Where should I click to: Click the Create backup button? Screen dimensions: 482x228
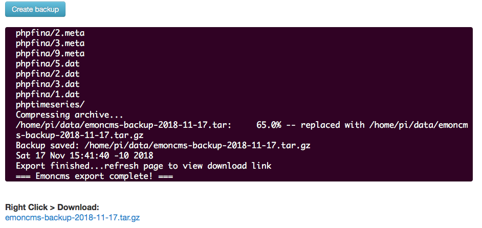[x=35, y=9]
